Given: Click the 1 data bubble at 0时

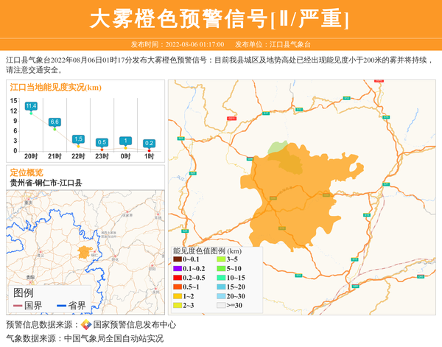Looking at the screenshot, I should tap(125, 141).
